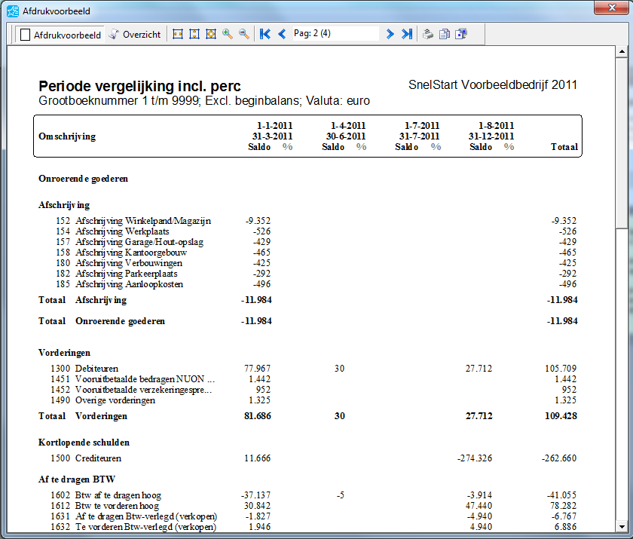Jump to the first page
Screen dimensions: 633x539
click(265, 34)
